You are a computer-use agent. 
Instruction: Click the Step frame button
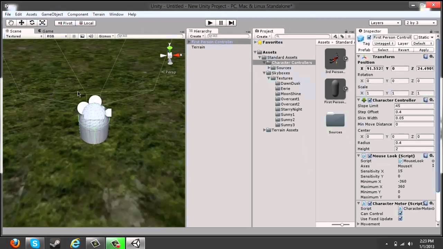[x=232, y=23]
